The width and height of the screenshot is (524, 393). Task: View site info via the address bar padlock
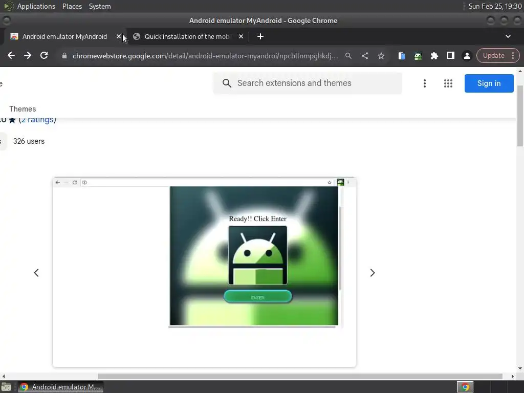pos(64,56)
